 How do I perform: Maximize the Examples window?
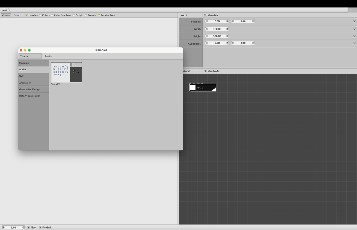tap(29, 50)
